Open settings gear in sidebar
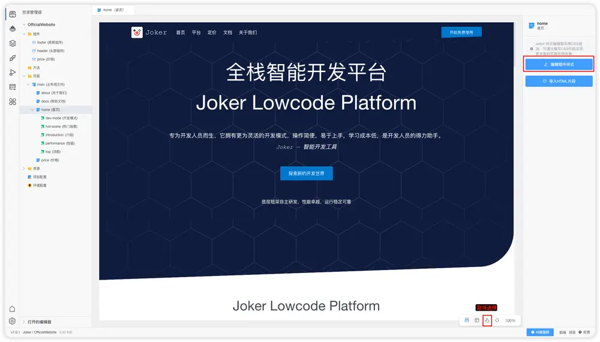The height and width of the screenshot is (342, 600). (12, 321)
